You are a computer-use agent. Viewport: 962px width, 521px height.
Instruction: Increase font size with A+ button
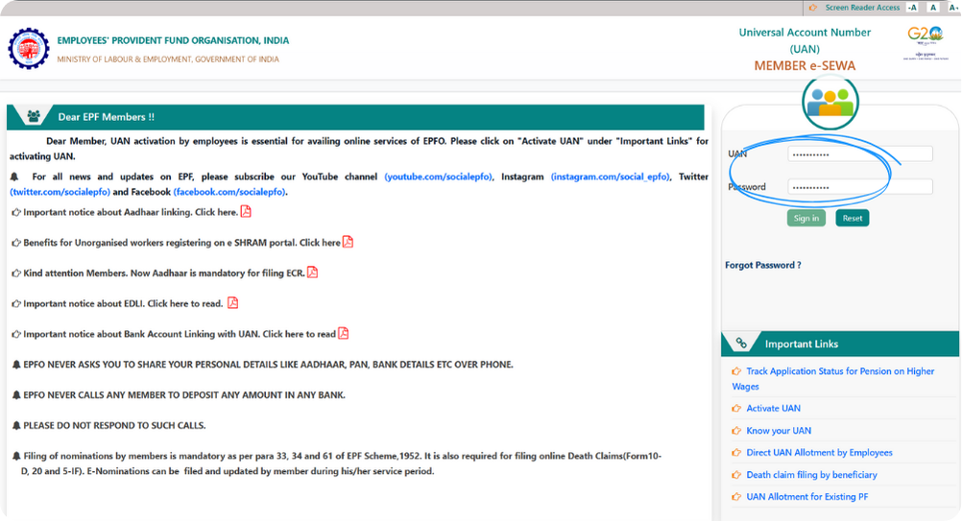click(950, 8)
